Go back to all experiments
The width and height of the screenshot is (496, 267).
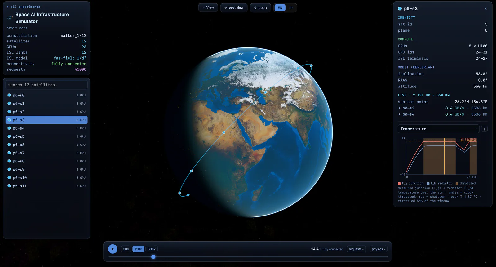(24, 7)
